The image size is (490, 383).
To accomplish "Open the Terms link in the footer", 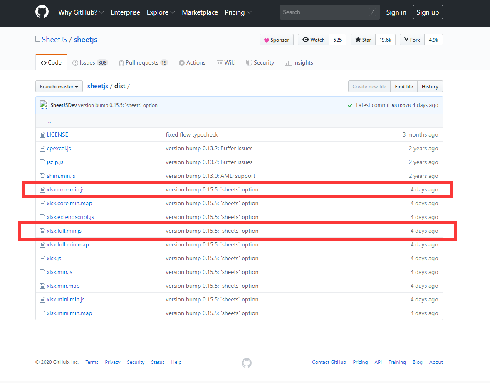I will (92, 362).
